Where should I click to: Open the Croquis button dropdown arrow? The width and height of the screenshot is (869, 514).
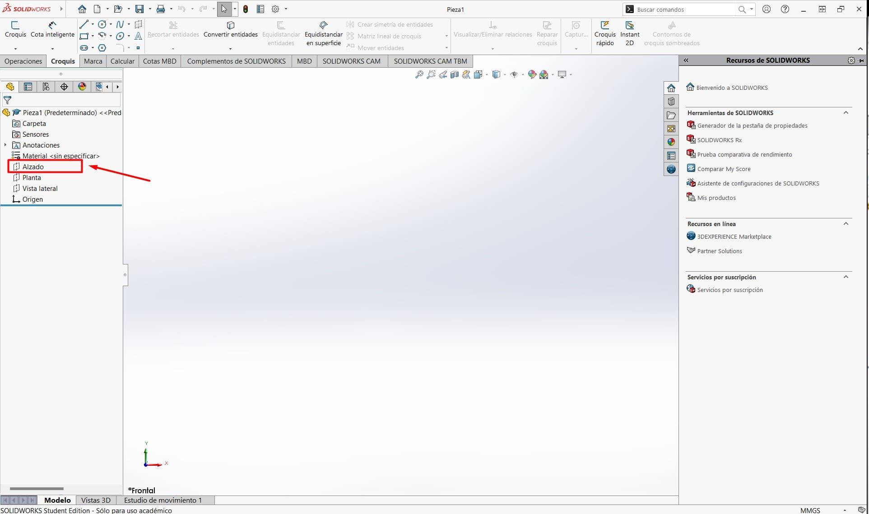click(15, 49)
